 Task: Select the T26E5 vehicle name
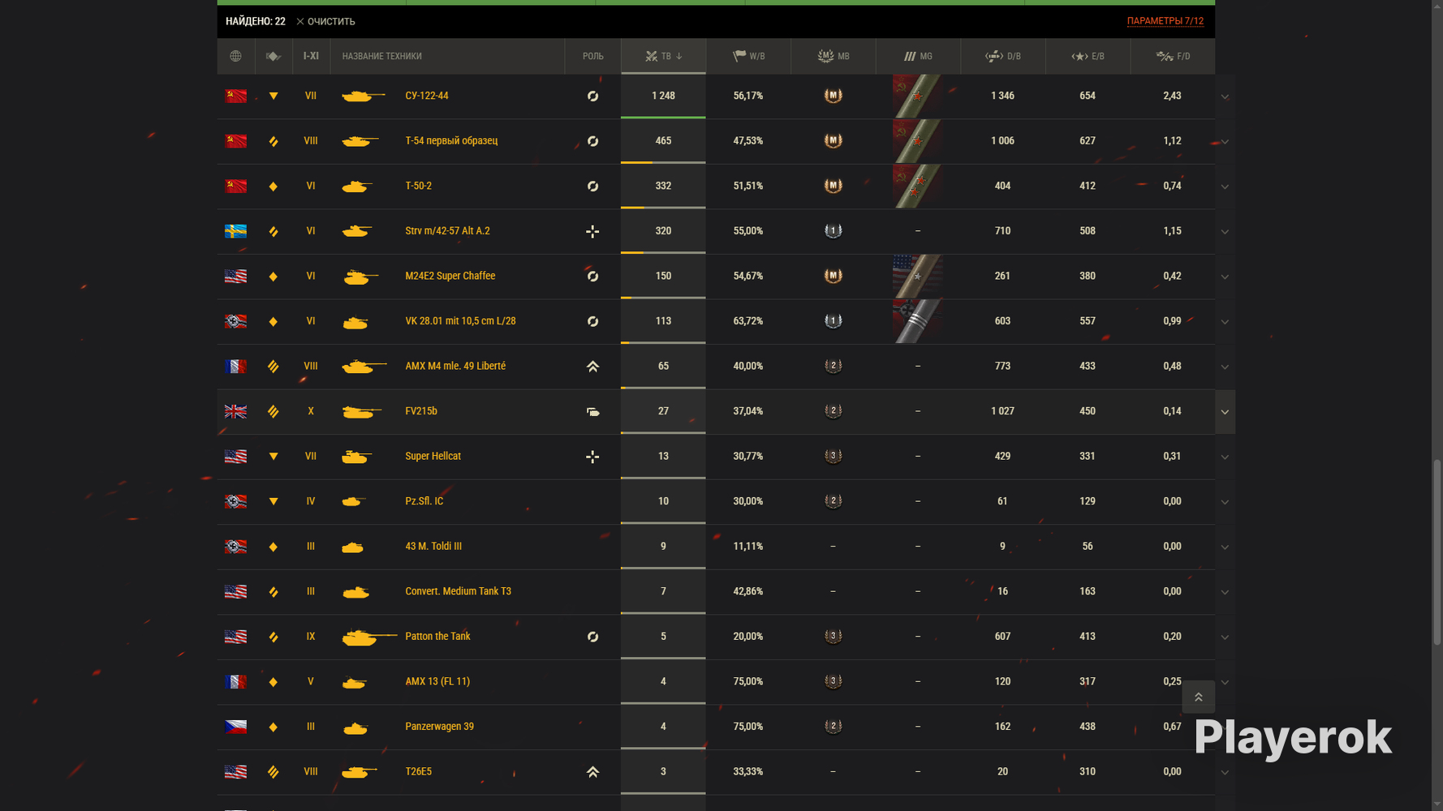click(418, 772)
